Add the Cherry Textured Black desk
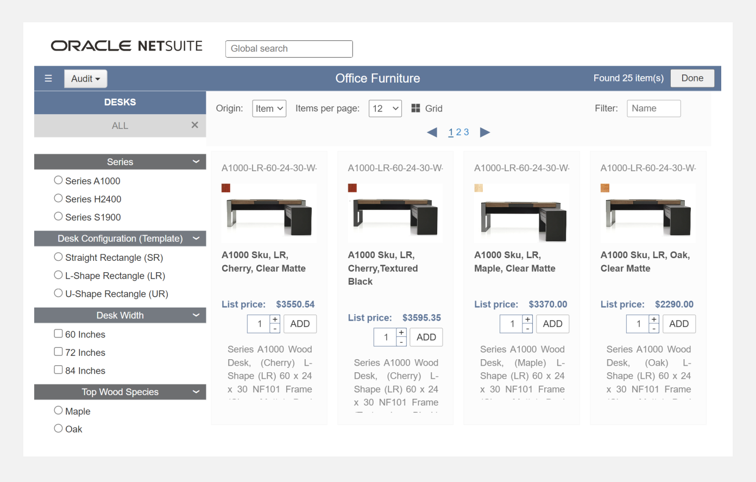Image resolution: width=756 pixels, height=482 pixels. pos(426,337)
